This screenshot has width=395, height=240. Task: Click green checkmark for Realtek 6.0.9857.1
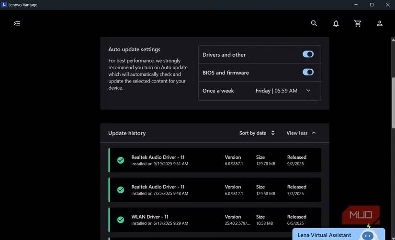[121, 160]
